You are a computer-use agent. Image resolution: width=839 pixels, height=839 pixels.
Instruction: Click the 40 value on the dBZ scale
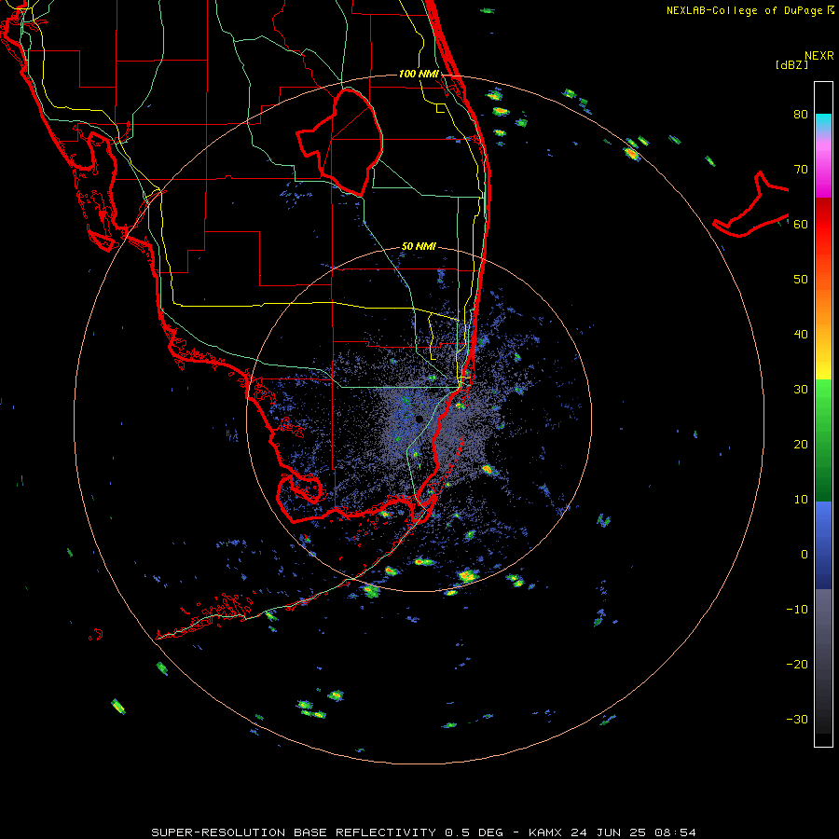pos(801,335)
